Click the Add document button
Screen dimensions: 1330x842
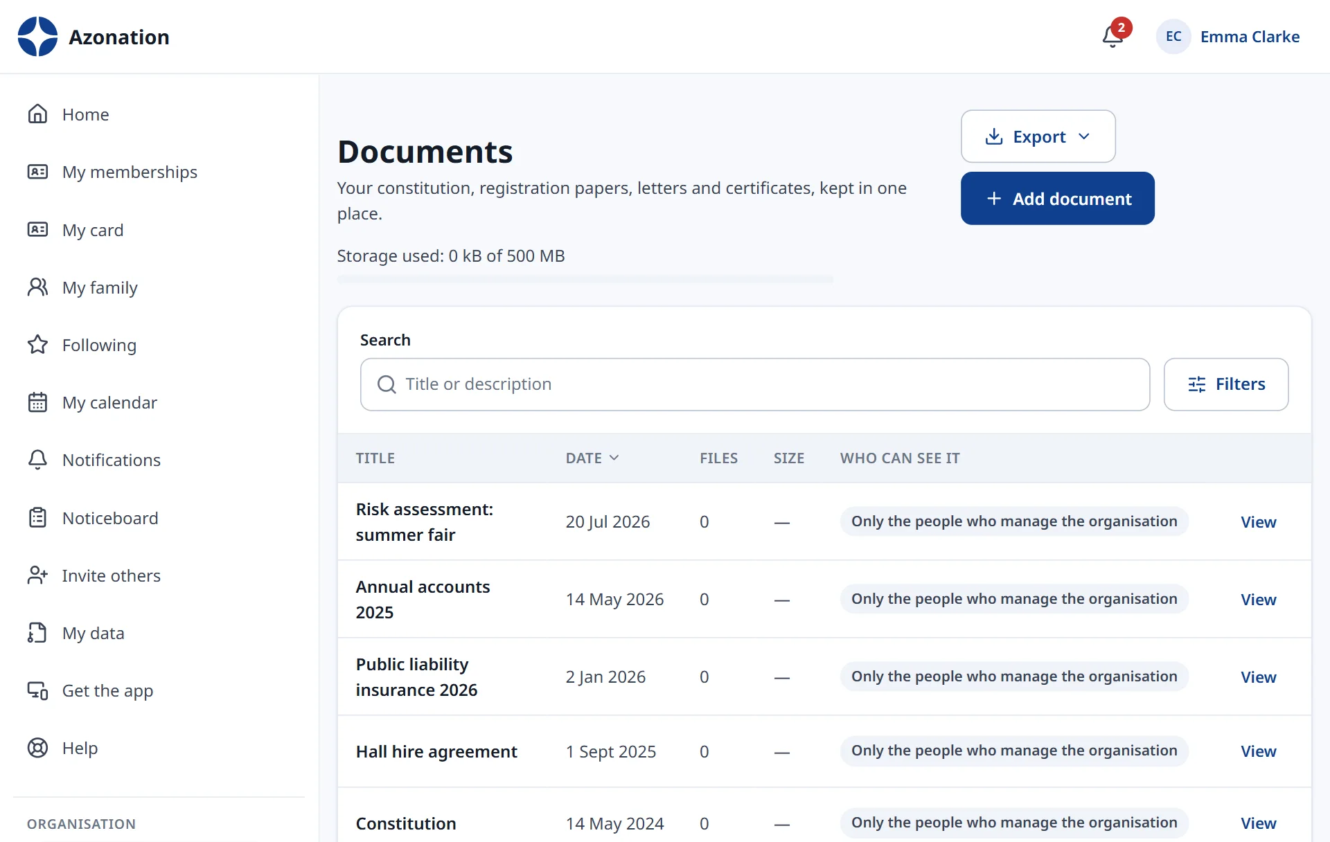1057,199
